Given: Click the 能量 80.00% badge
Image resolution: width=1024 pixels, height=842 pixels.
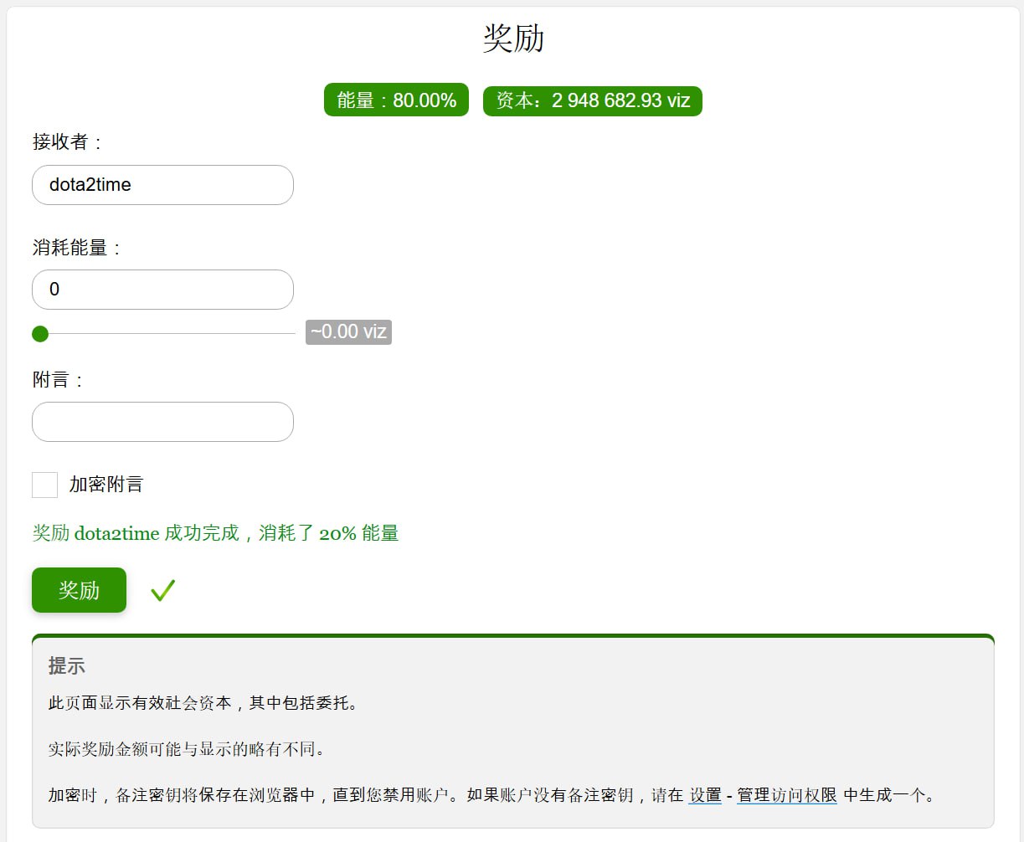Looking at the screenshot, I should pos(396,100).
